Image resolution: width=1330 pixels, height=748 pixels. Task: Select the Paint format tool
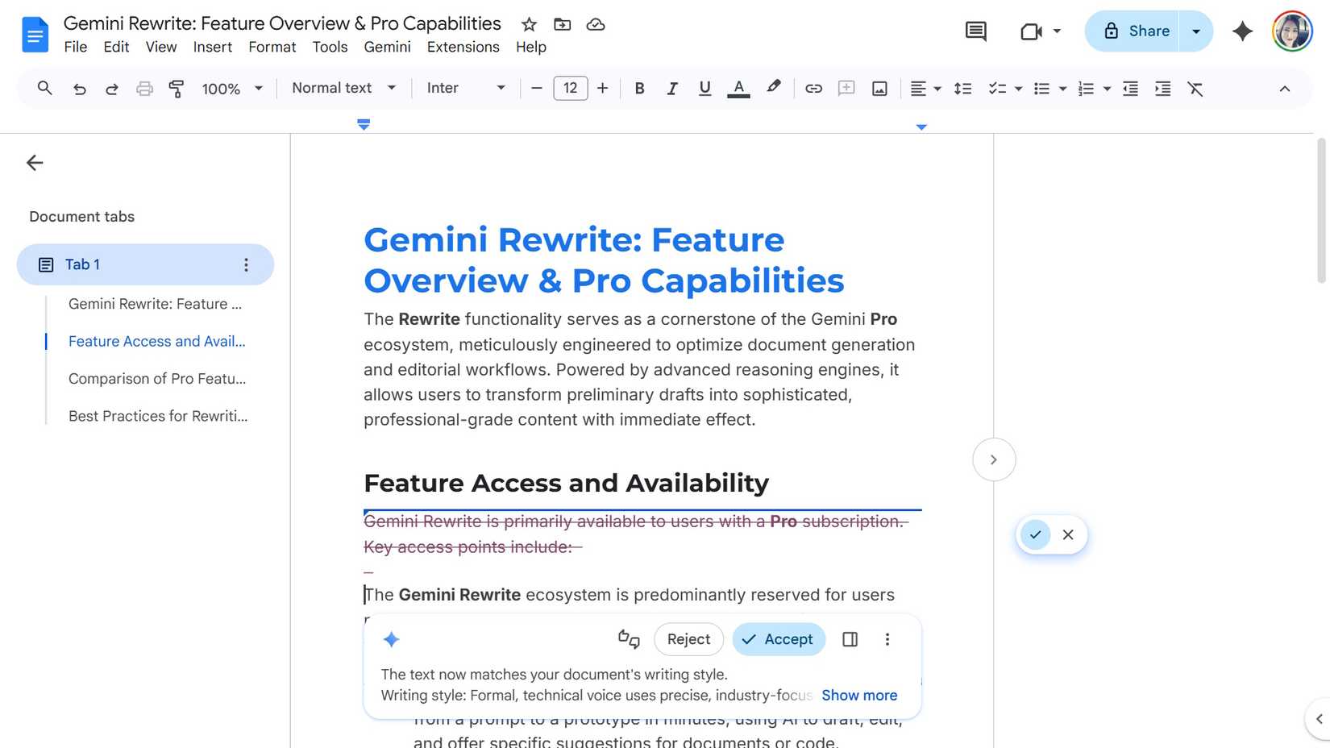click(177, 89)
